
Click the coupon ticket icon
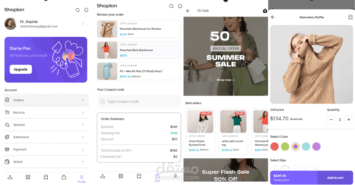[102, 101]
